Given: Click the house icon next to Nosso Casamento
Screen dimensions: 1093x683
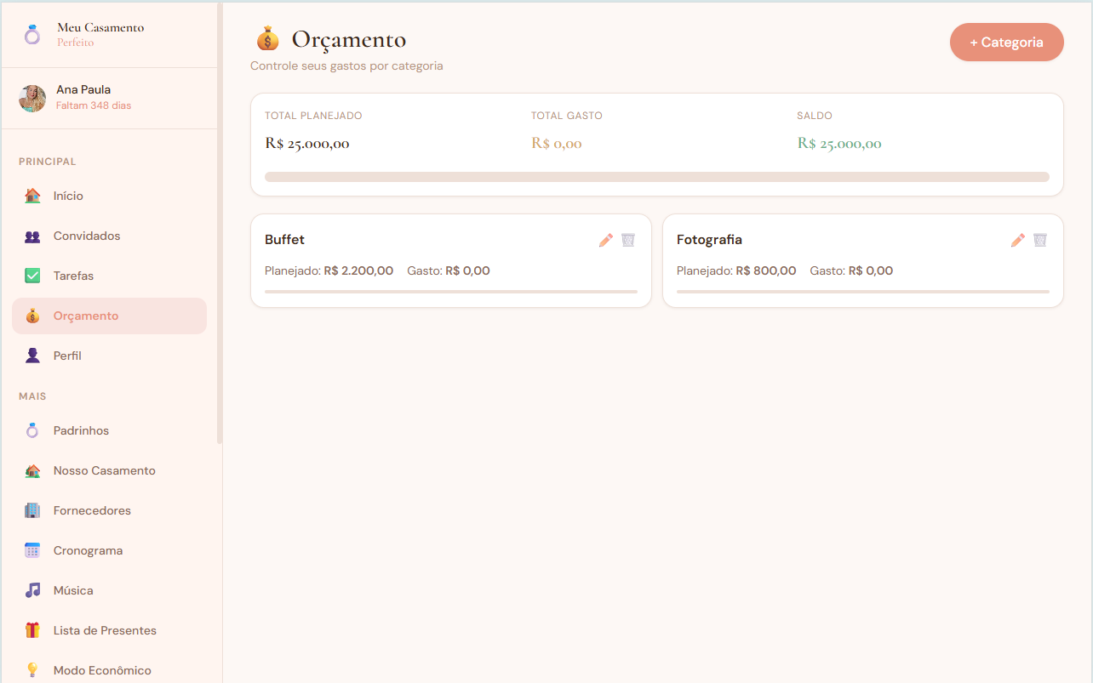Looking at the screenshot, I should 32,470.
